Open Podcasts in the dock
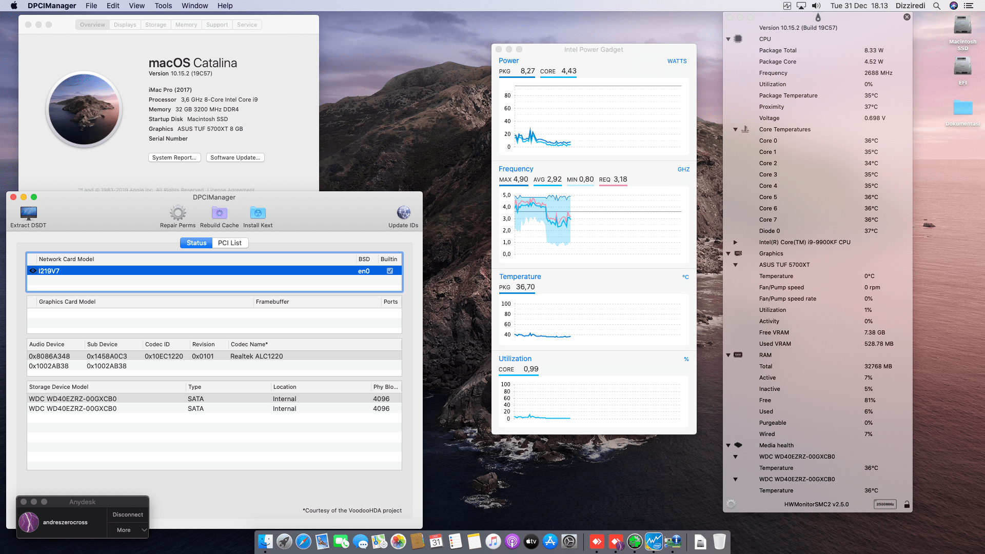 (512, 541)
